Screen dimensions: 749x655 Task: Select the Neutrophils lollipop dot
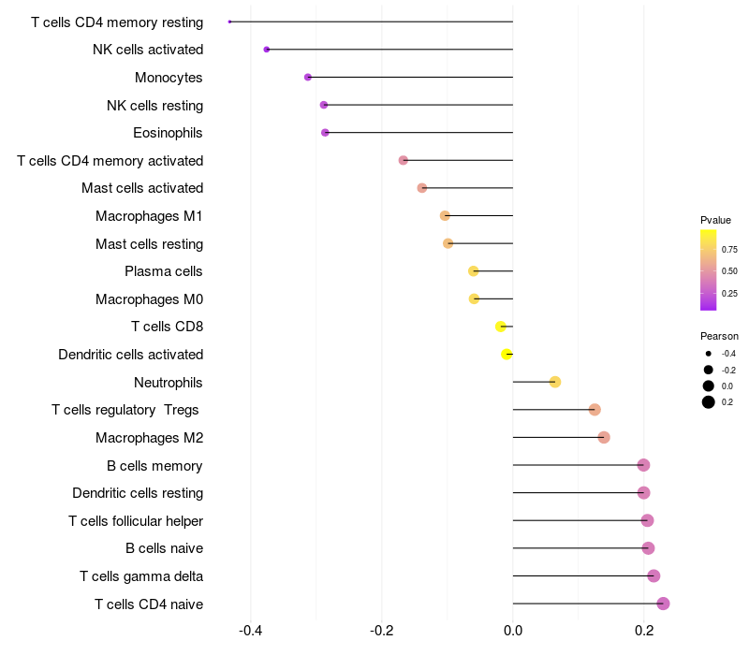[555, 382]
